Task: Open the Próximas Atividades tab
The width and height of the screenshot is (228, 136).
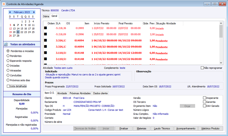Action: click(80, 93)
